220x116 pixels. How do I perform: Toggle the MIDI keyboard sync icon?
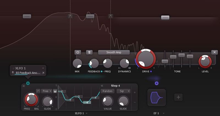(x=55, y=91)
